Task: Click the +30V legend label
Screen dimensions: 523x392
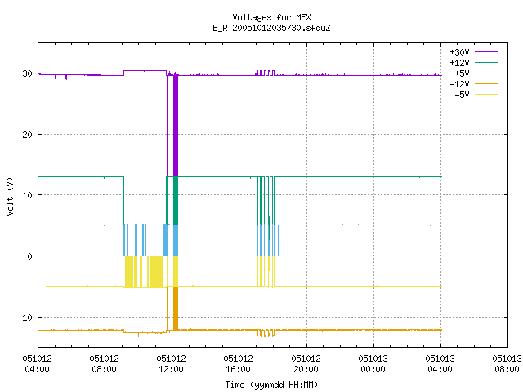Action: tap(459, 52)
